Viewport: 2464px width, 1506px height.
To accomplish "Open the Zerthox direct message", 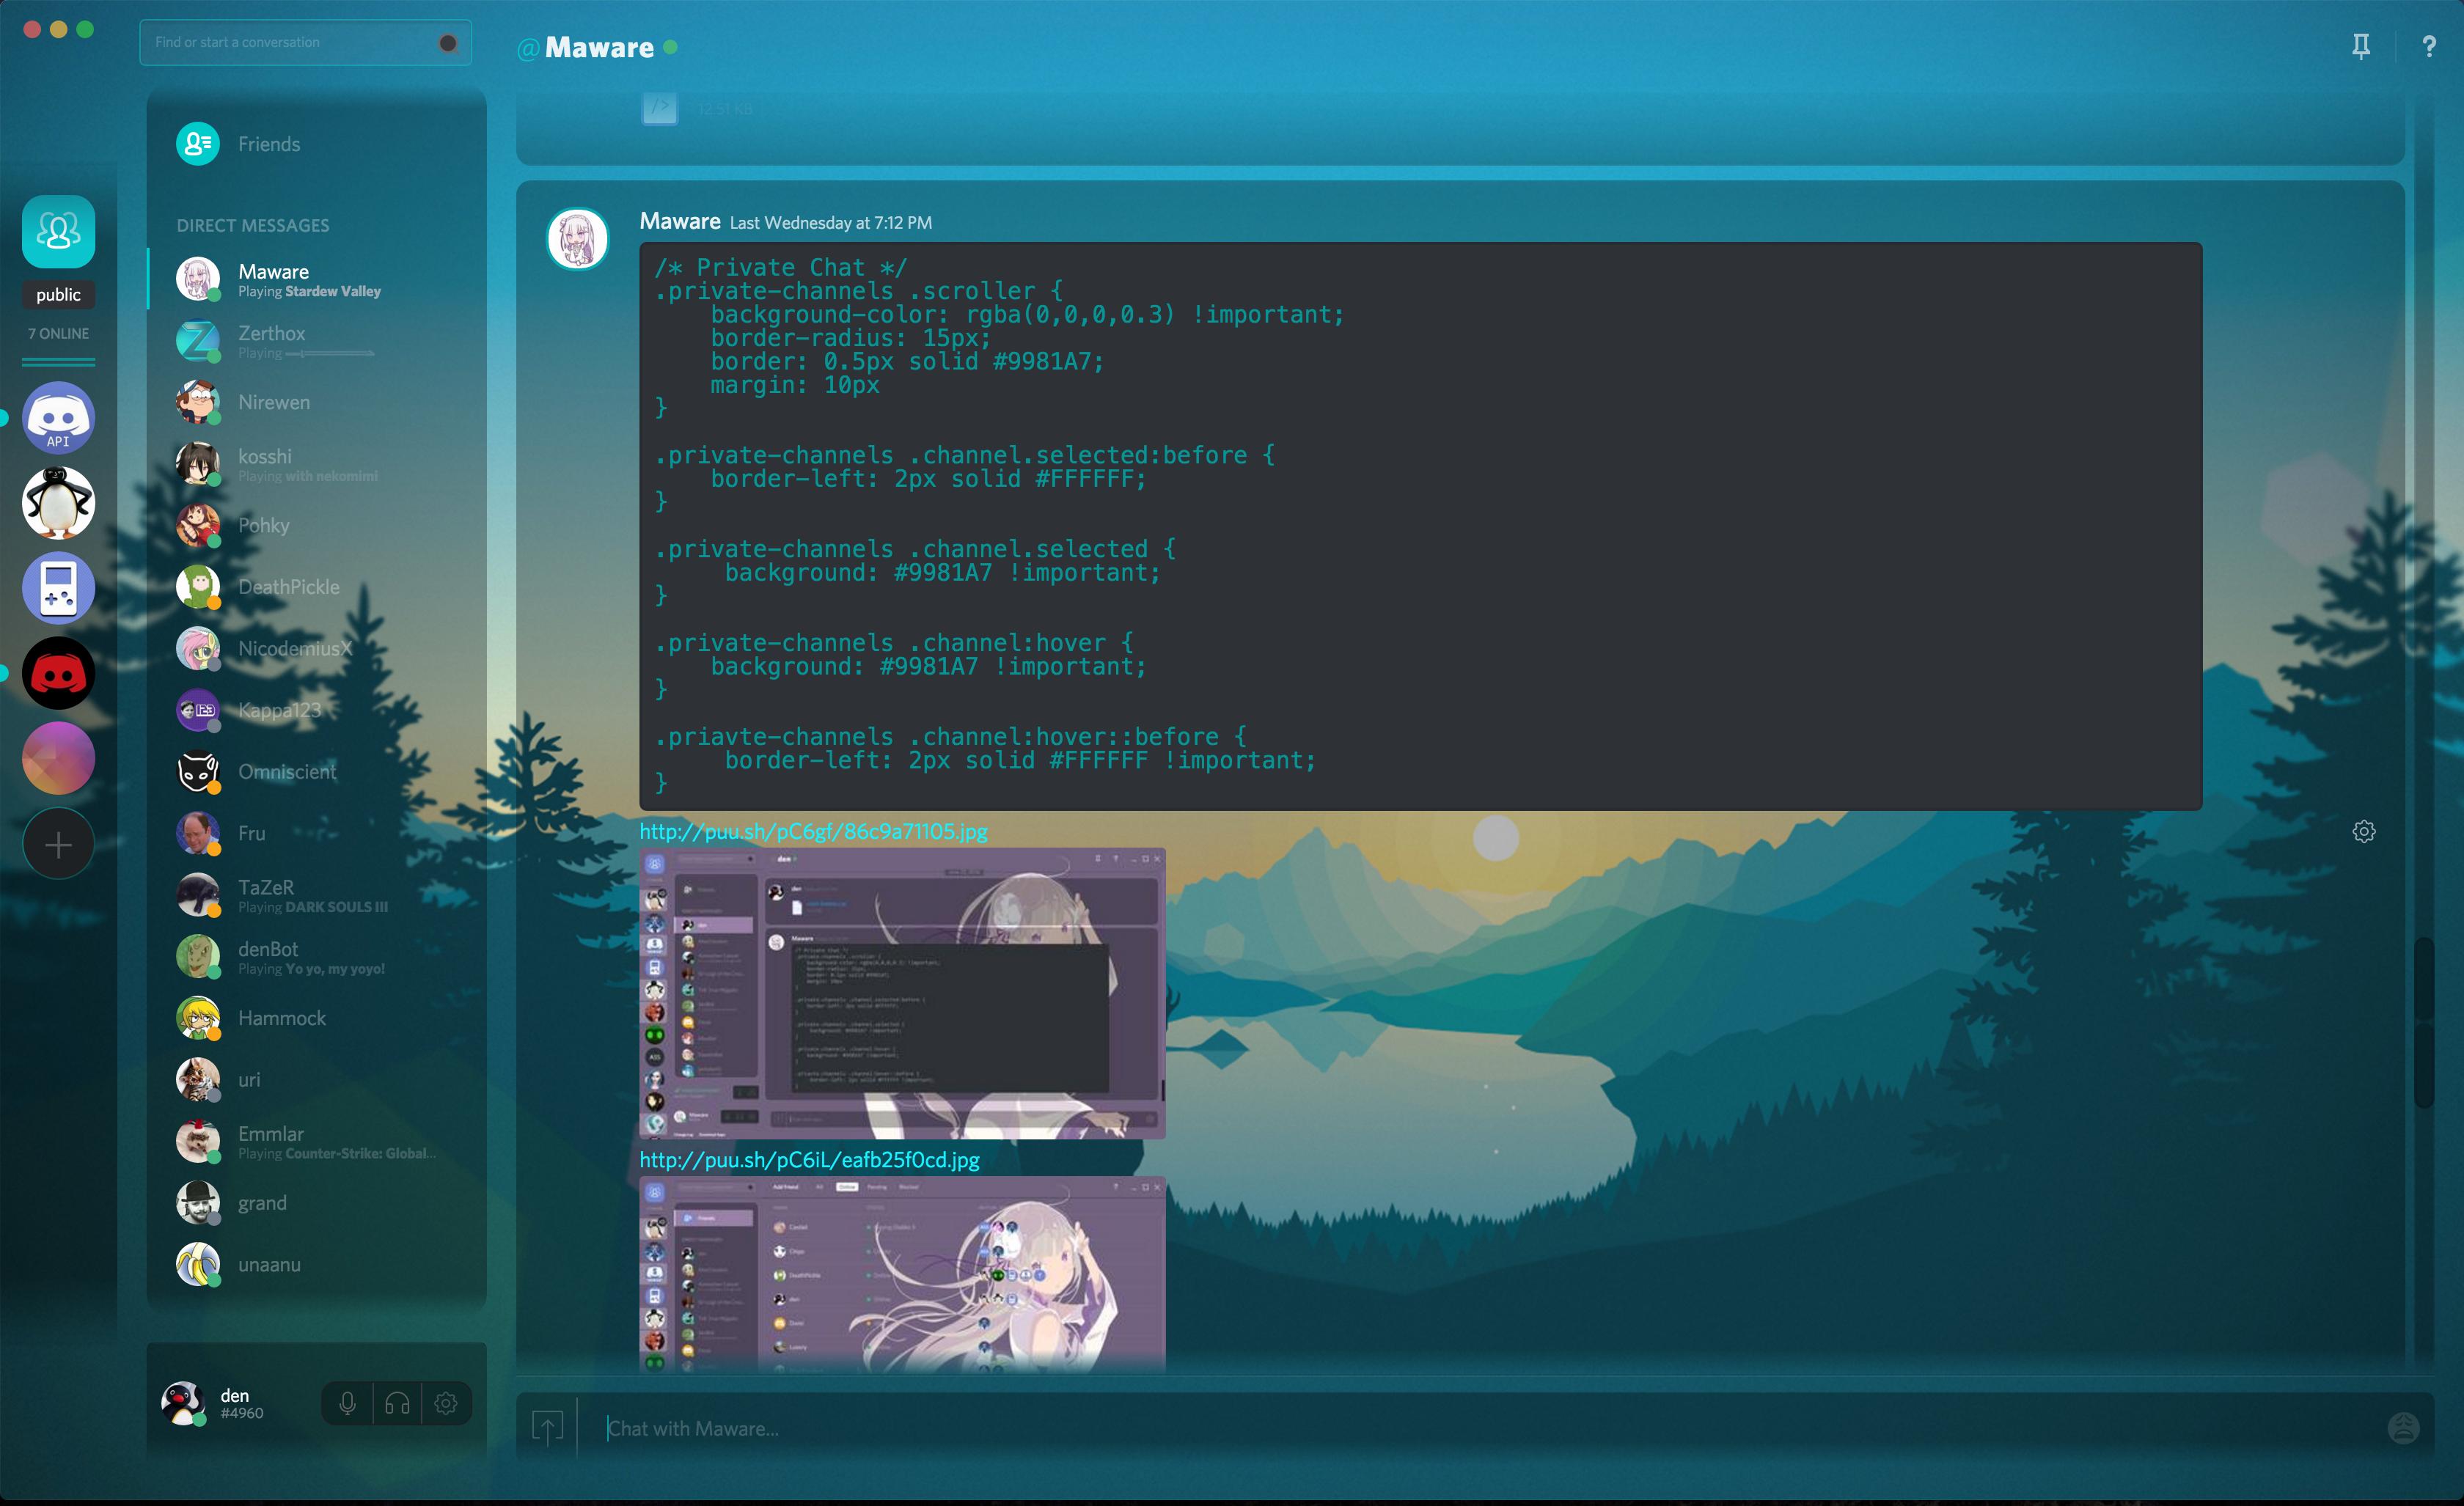I will click(x=272, y=341).
